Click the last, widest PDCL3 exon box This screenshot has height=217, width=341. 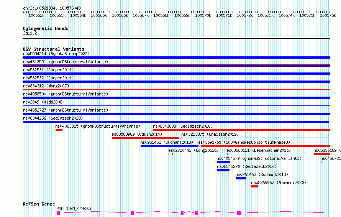pos(239,213)
